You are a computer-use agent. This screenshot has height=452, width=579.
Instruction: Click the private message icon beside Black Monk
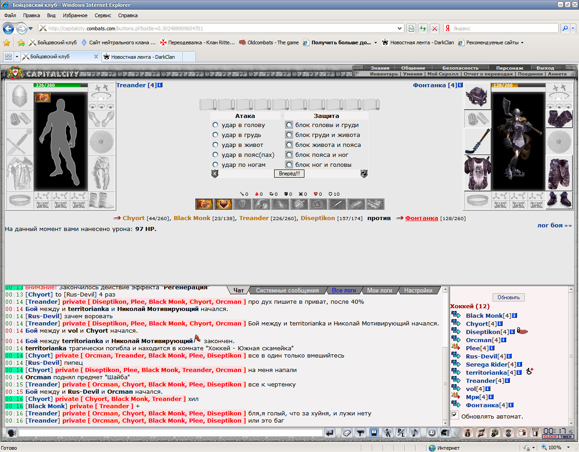(456, 315)
